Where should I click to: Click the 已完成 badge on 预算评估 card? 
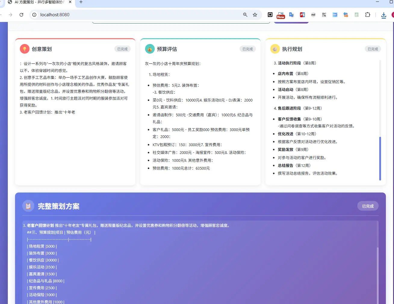(x=247, y=49)
